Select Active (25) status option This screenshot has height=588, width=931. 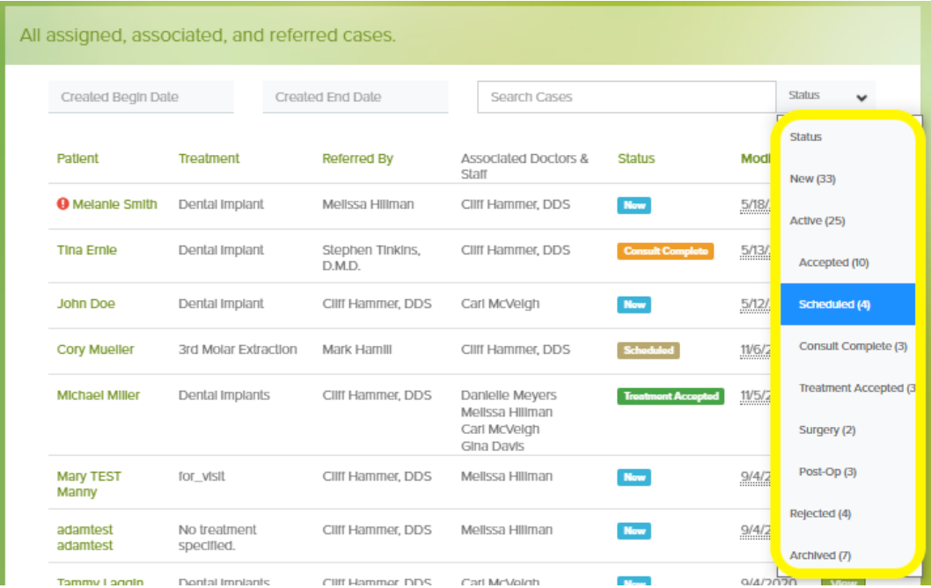(x=817, y=221)
